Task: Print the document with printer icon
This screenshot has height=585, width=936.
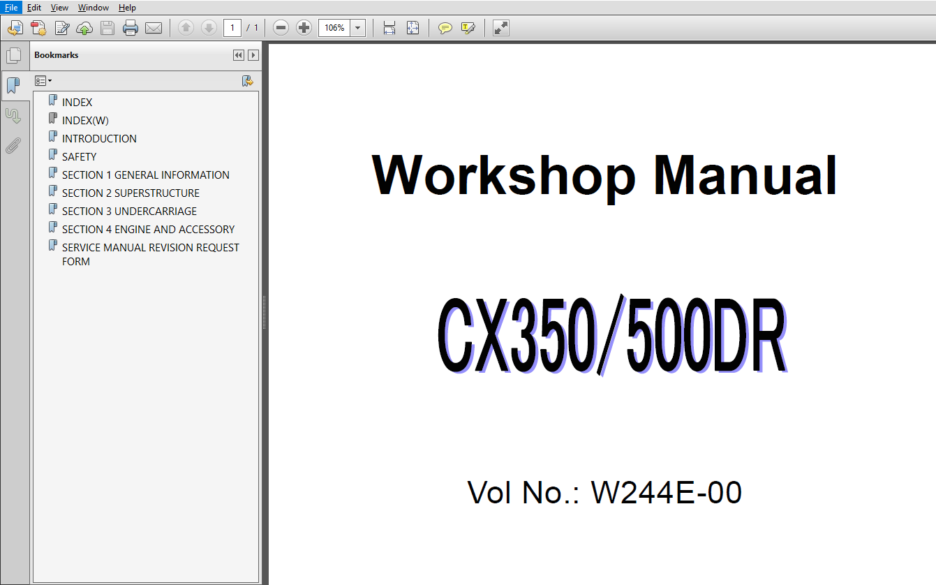Action: (131, 28)
